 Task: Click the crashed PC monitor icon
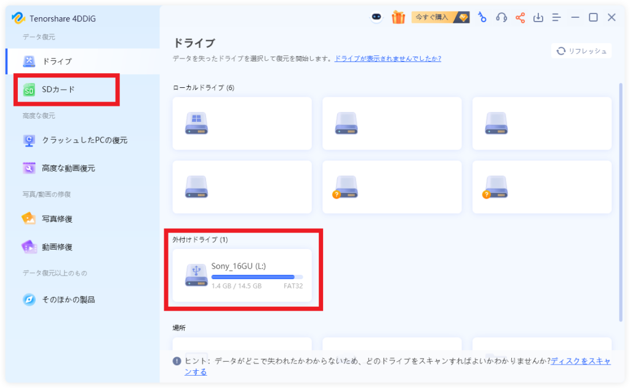(29, 141)
